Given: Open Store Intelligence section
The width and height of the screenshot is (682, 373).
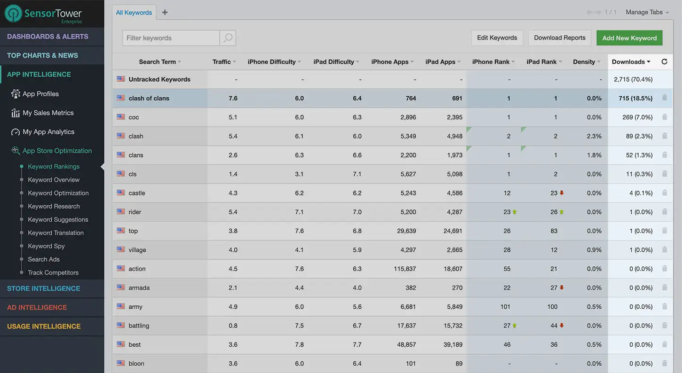Looking at the screenshot, I should coord(52,288).
